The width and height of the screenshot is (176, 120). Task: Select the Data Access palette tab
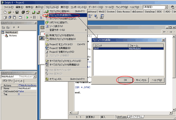pos(123,12)
